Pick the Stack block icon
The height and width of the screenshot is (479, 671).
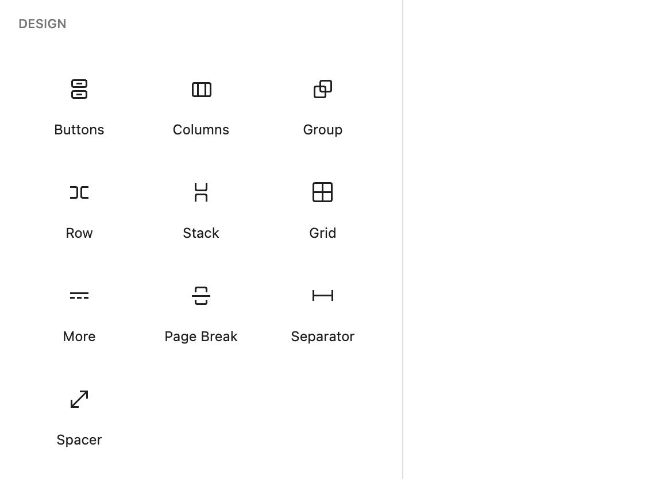[x=201, y=192]
